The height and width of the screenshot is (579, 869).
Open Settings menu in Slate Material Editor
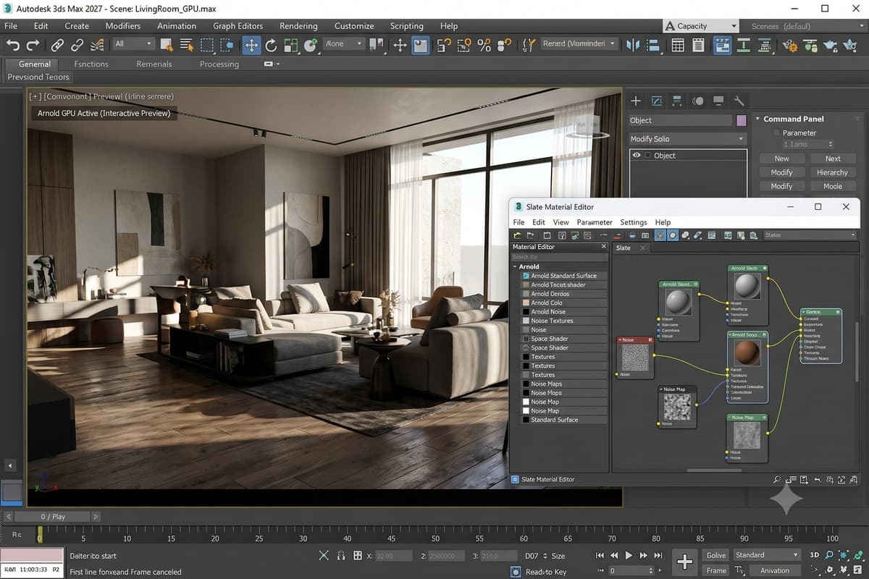634,222
